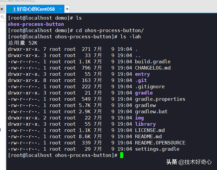The image size is (217, 170).
Task: Click the img directory name
Action: [139, 118]
